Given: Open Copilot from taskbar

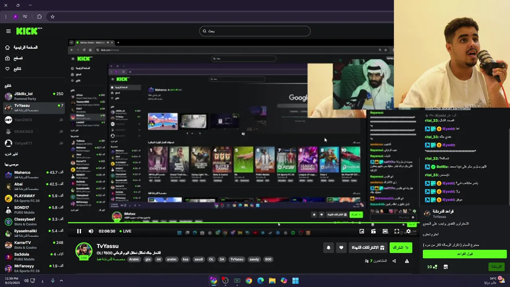Looking at the screenshot, I should (x=284, y=281).
